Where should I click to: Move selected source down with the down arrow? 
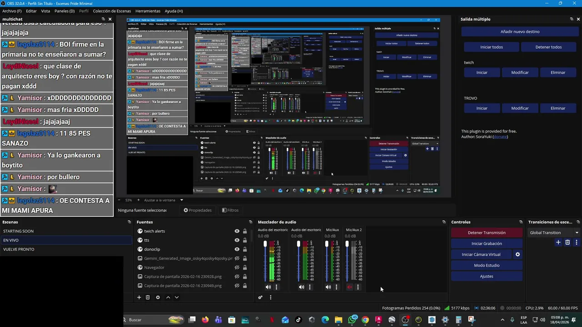pos(176,297)
